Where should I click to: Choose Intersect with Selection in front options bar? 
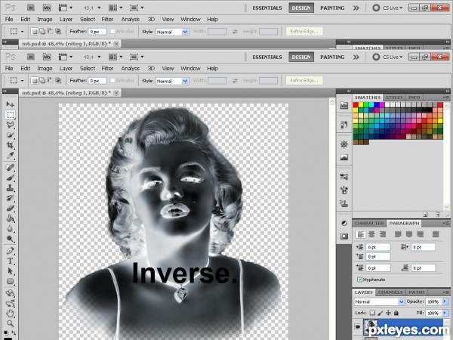pos(58,81)
